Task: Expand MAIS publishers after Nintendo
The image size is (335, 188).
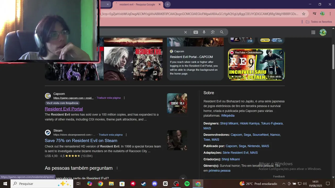Action: (265, 146)
